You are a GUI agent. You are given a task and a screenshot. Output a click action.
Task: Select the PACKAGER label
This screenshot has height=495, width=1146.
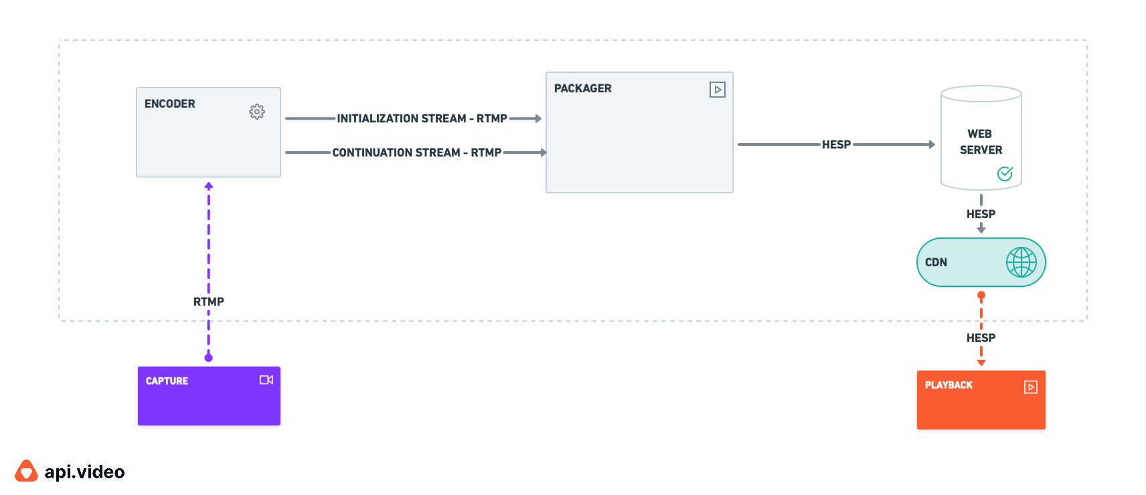tap(583, 88)
